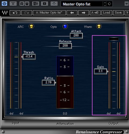
Task: Undo last change with the undo arrow
Action: click(x=15, y=13)
